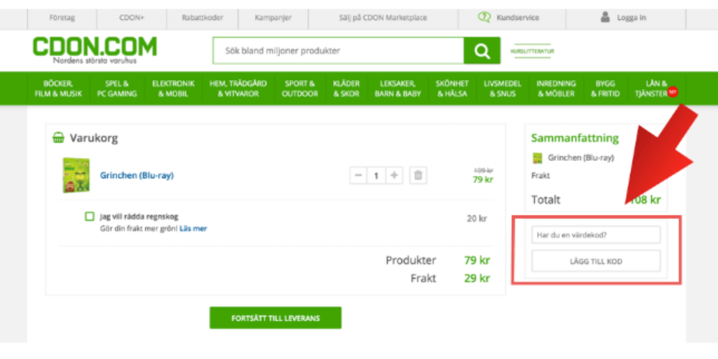Viewport: 718px width, 359px height.
Task: Decrease quantity with the minus button
Action: (358, 175)
